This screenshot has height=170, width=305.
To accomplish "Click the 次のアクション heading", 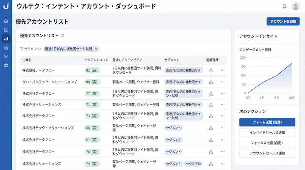I will tap(252, 112).
